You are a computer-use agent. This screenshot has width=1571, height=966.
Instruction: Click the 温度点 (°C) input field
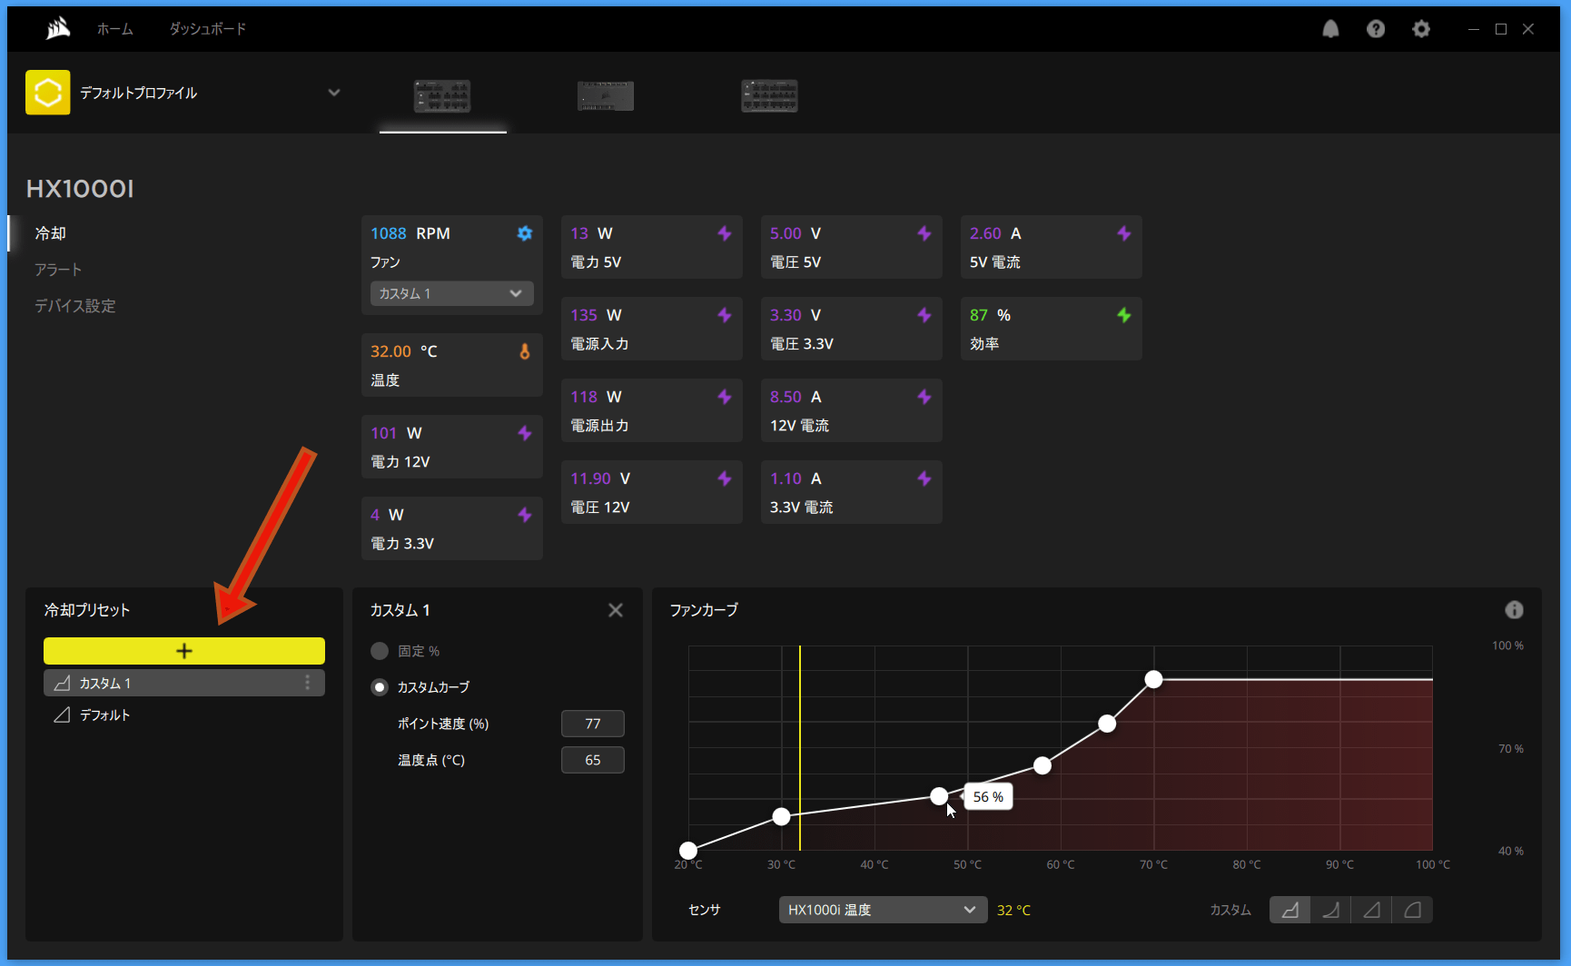point(593,760)
